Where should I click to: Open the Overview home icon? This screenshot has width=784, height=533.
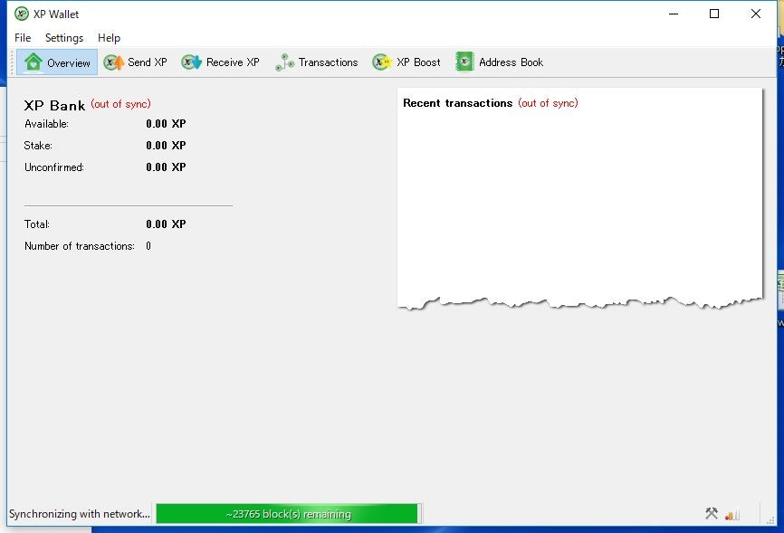click(33, 62)
